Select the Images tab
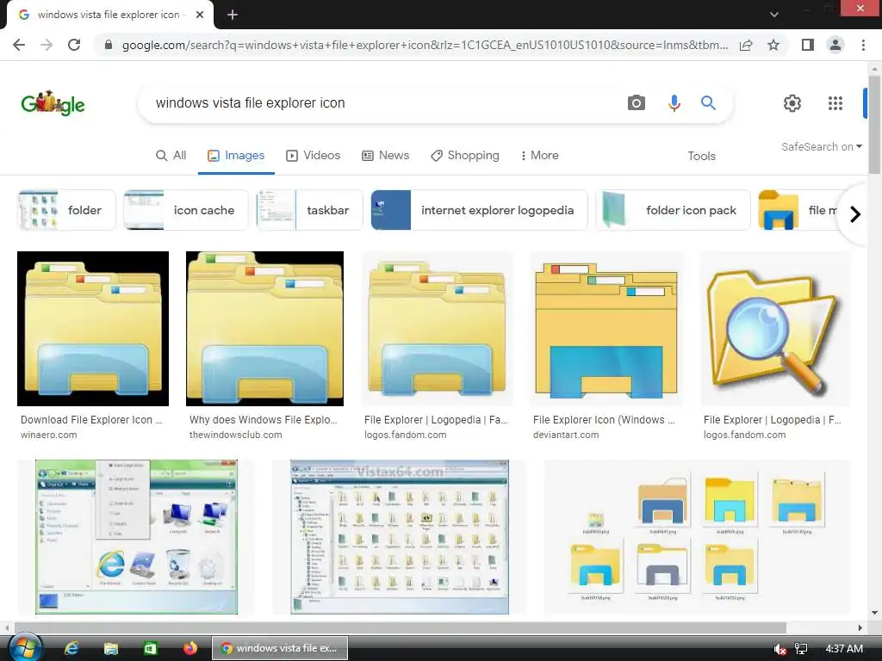This screenshot has height=661, width=882. pos(236,156)
